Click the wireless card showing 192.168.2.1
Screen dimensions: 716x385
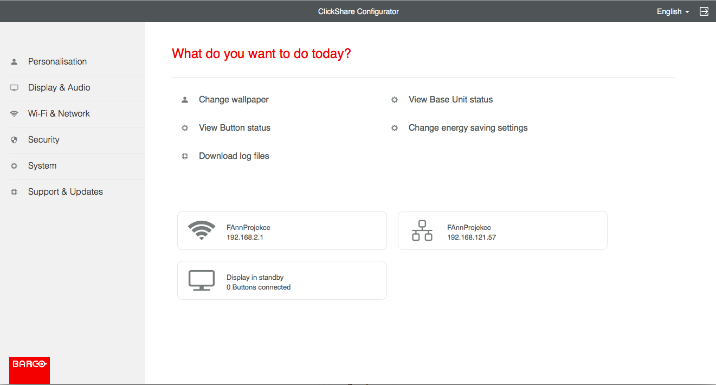click(x=282, y=230)
